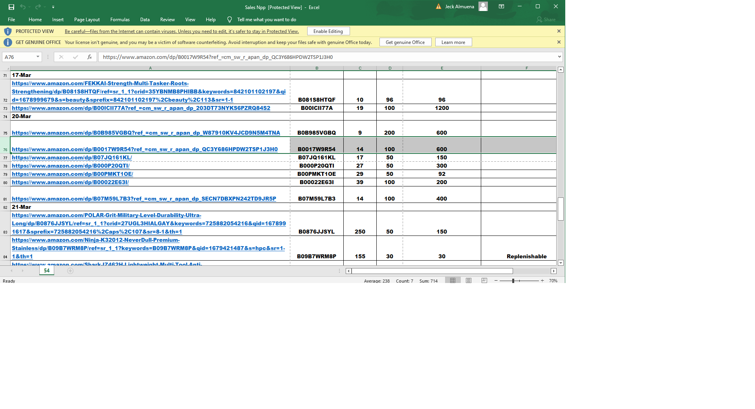Open the Help ribbon tab
This screenshot has width=755, height=409.
click(x=211, y=20)
